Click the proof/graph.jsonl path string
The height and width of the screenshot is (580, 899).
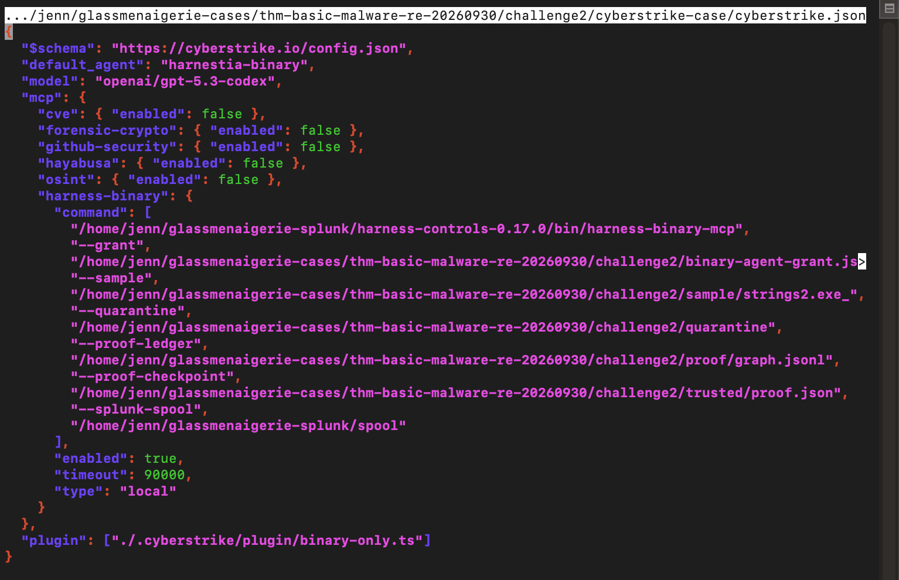[452, 360]
